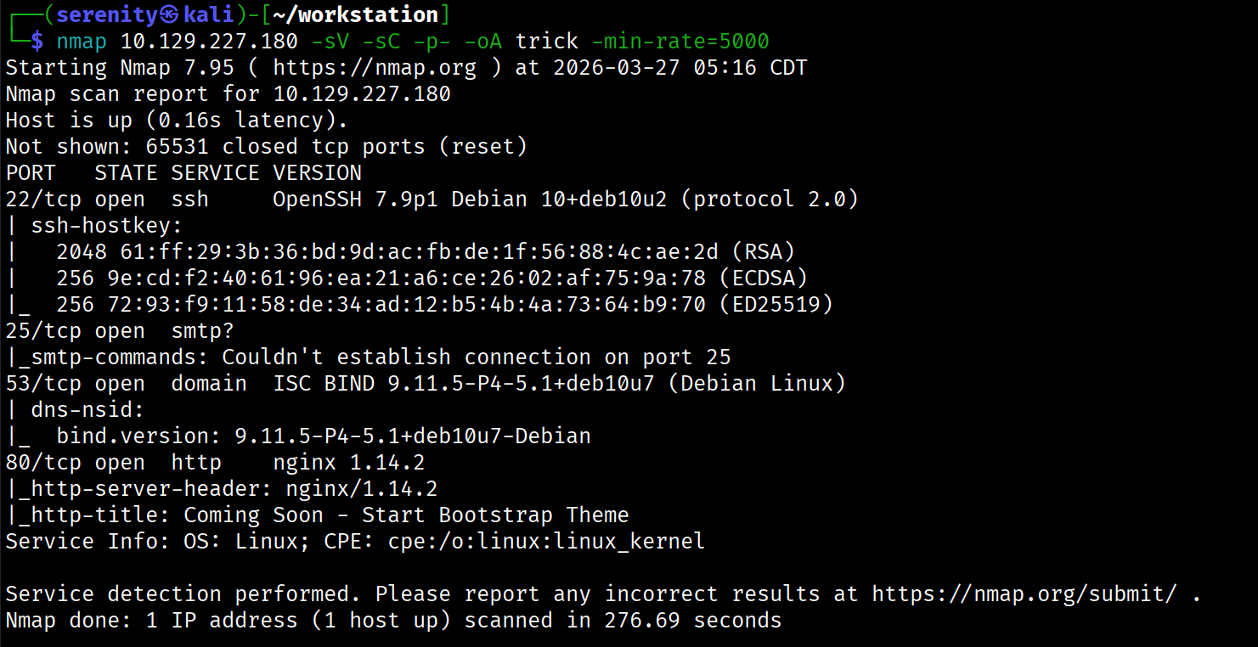
Task: Select the 22/tcp port entry
Action: point(43,199)
